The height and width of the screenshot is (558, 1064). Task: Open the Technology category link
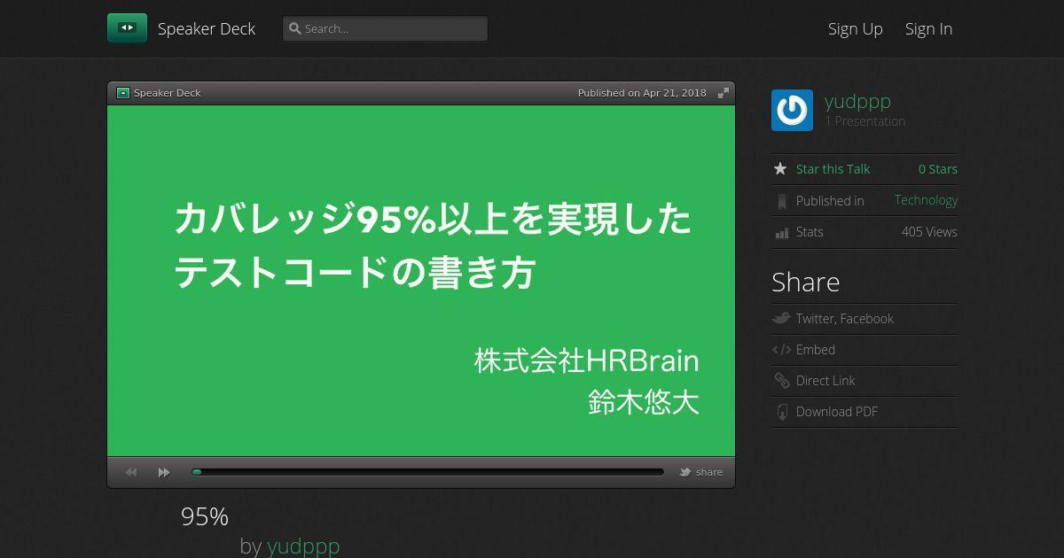click(926, 200)
